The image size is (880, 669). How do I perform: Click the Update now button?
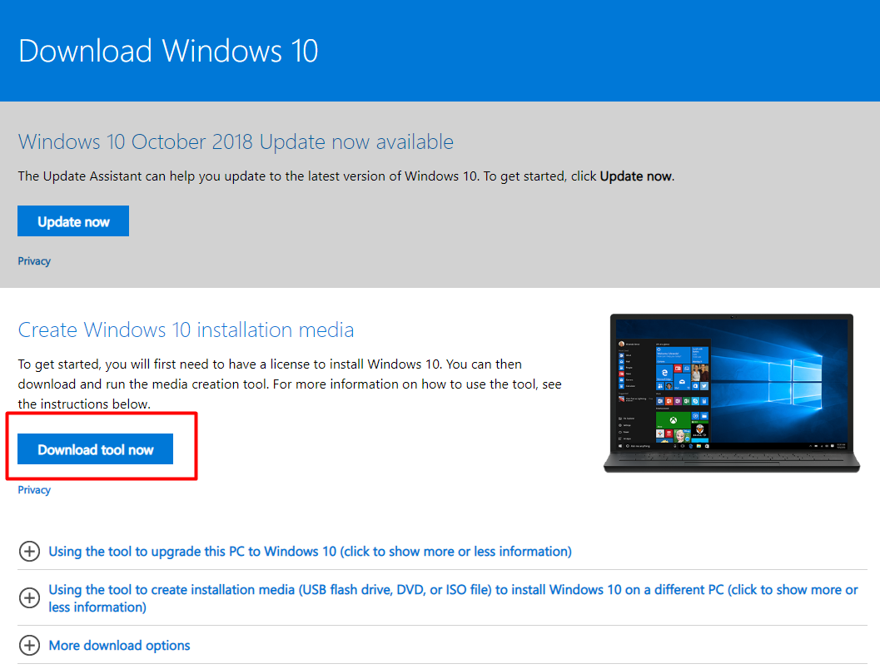coord(73,221)
